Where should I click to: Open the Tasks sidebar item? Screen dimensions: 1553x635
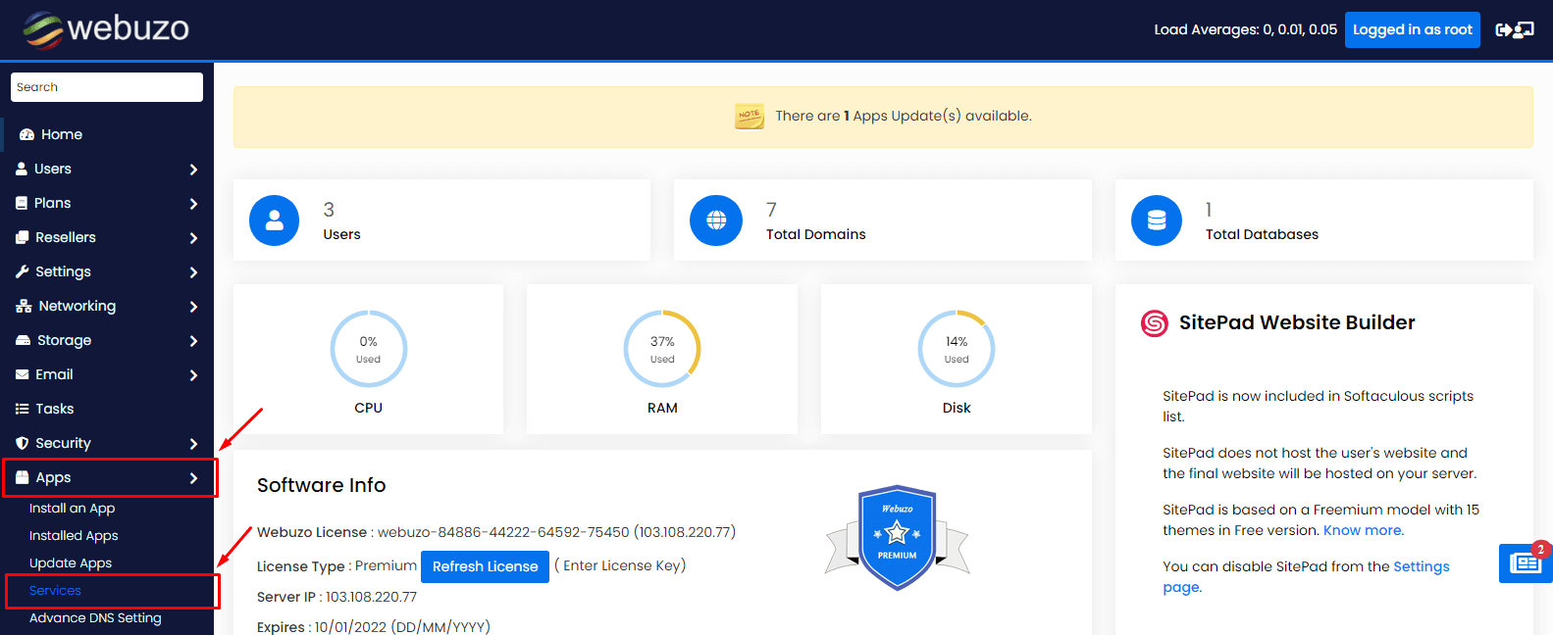(54, 409)
